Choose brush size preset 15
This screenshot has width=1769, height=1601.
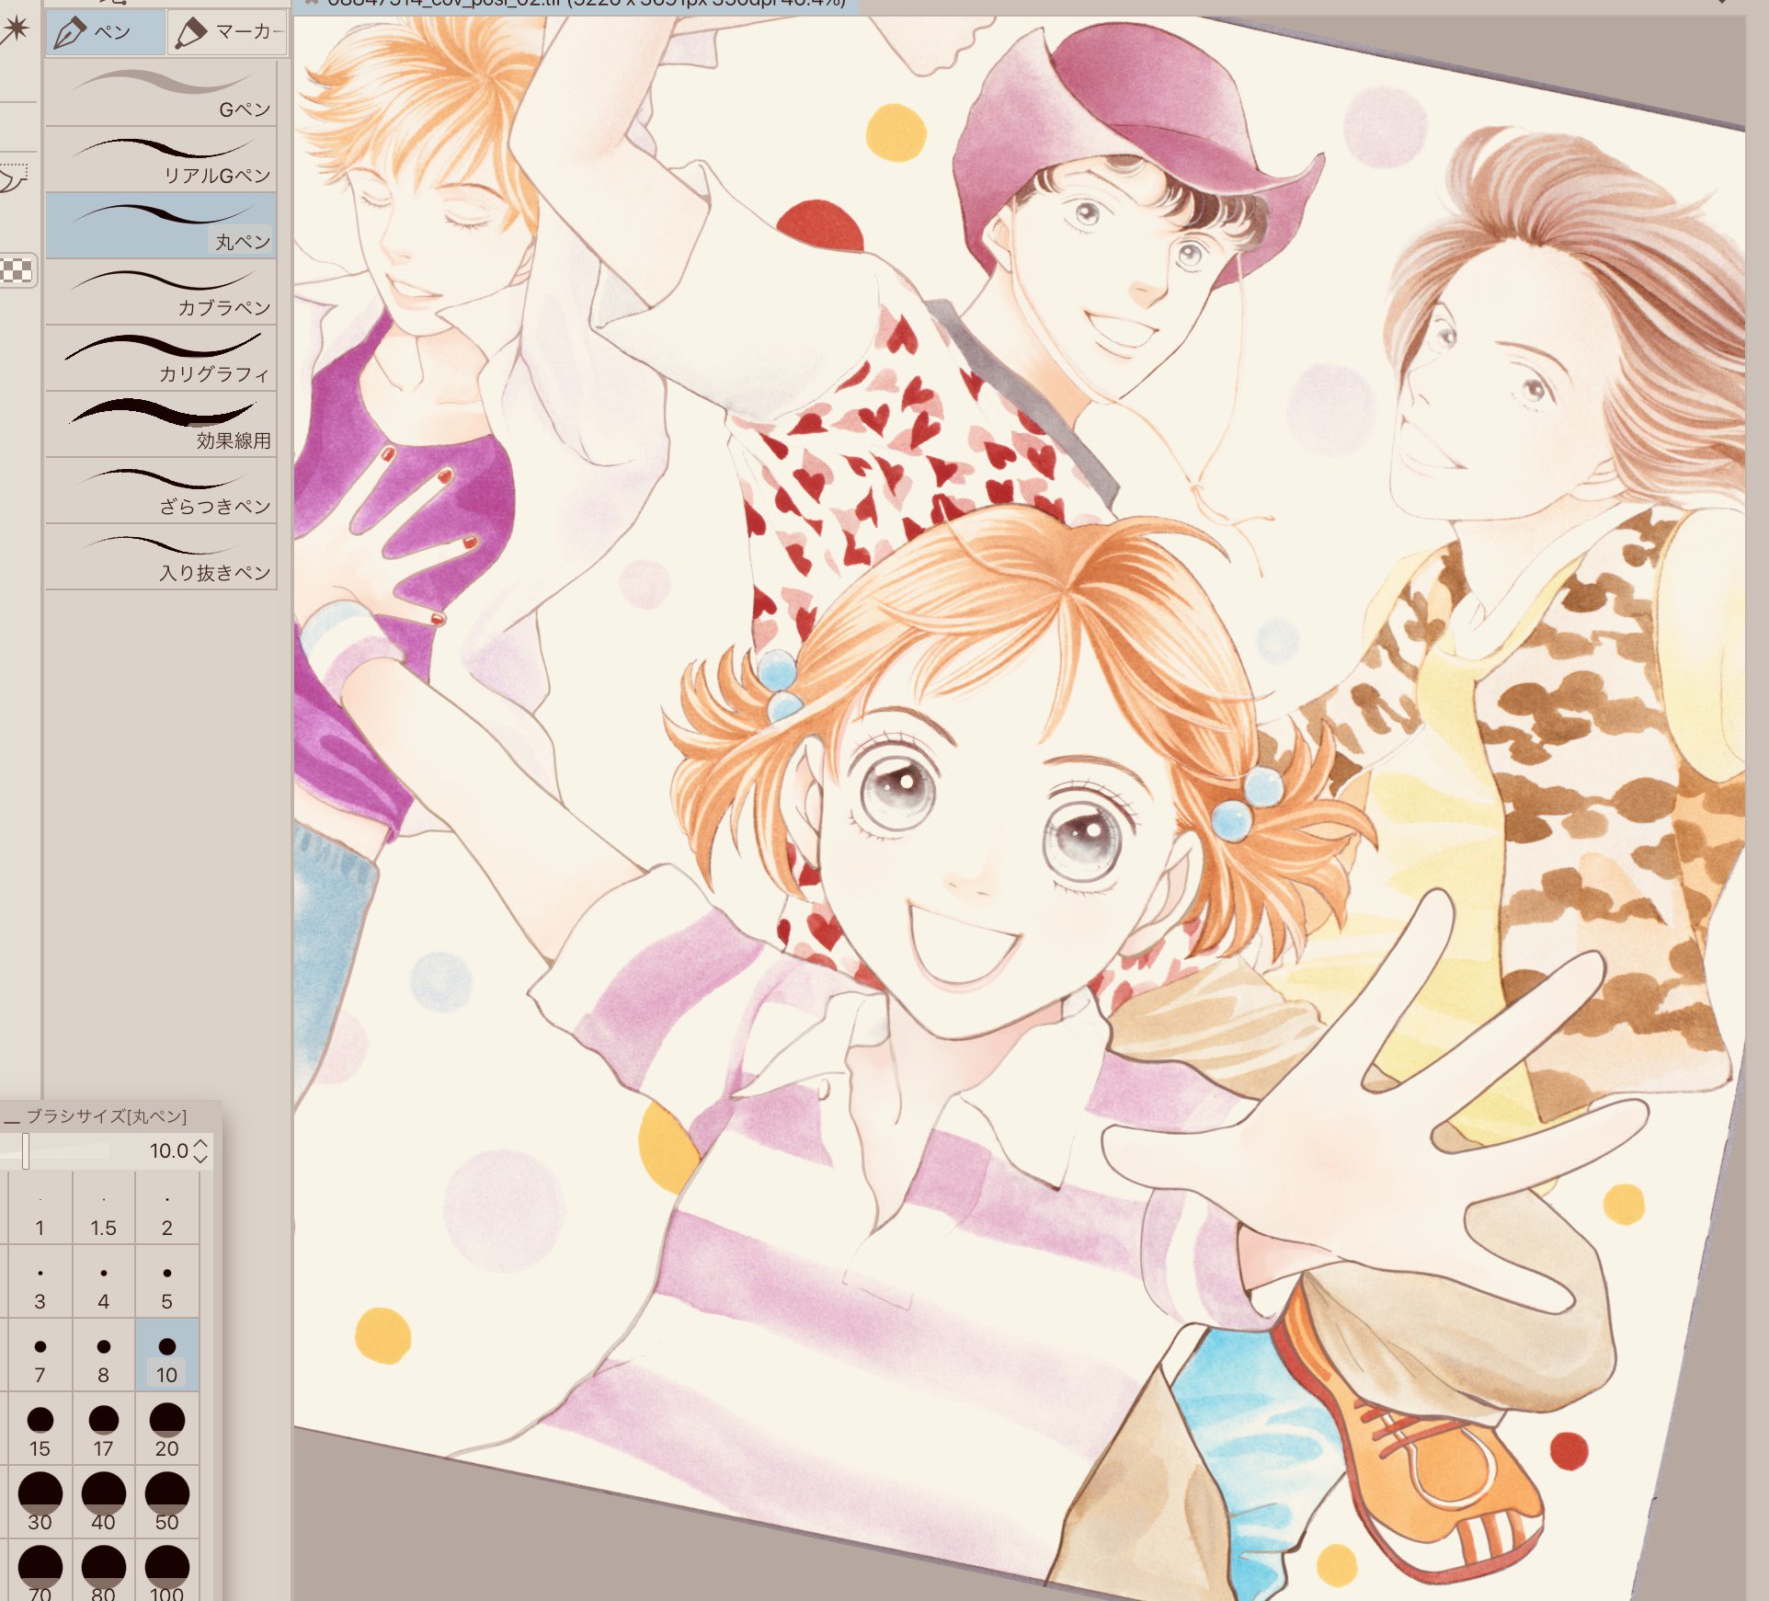[40, 1429]
